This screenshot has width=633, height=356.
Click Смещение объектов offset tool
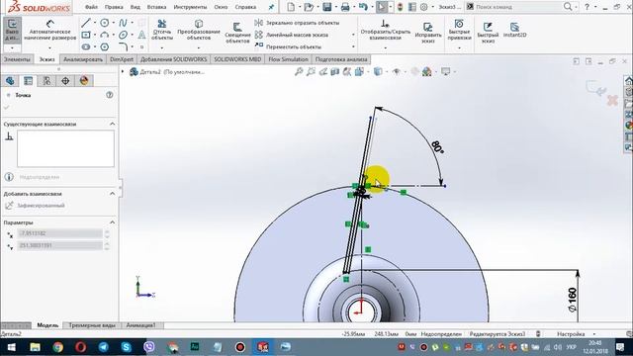tap(237, 33)
